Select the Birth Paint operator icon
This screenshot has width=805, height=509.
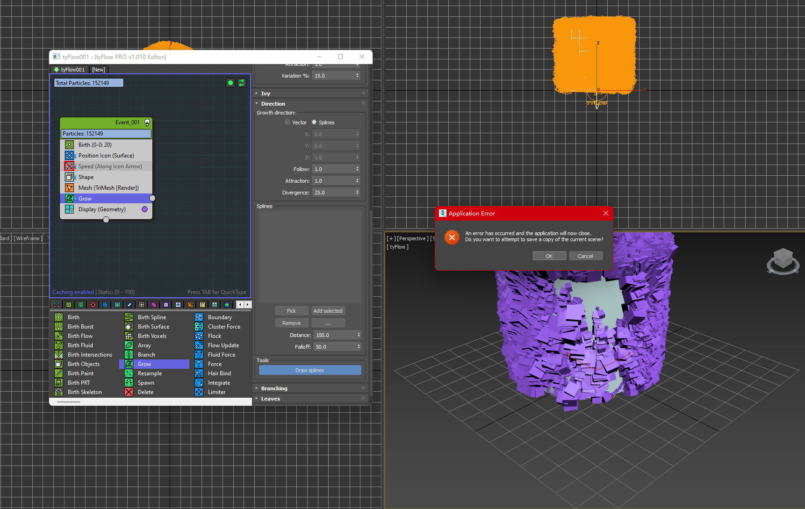pos(59,373)
